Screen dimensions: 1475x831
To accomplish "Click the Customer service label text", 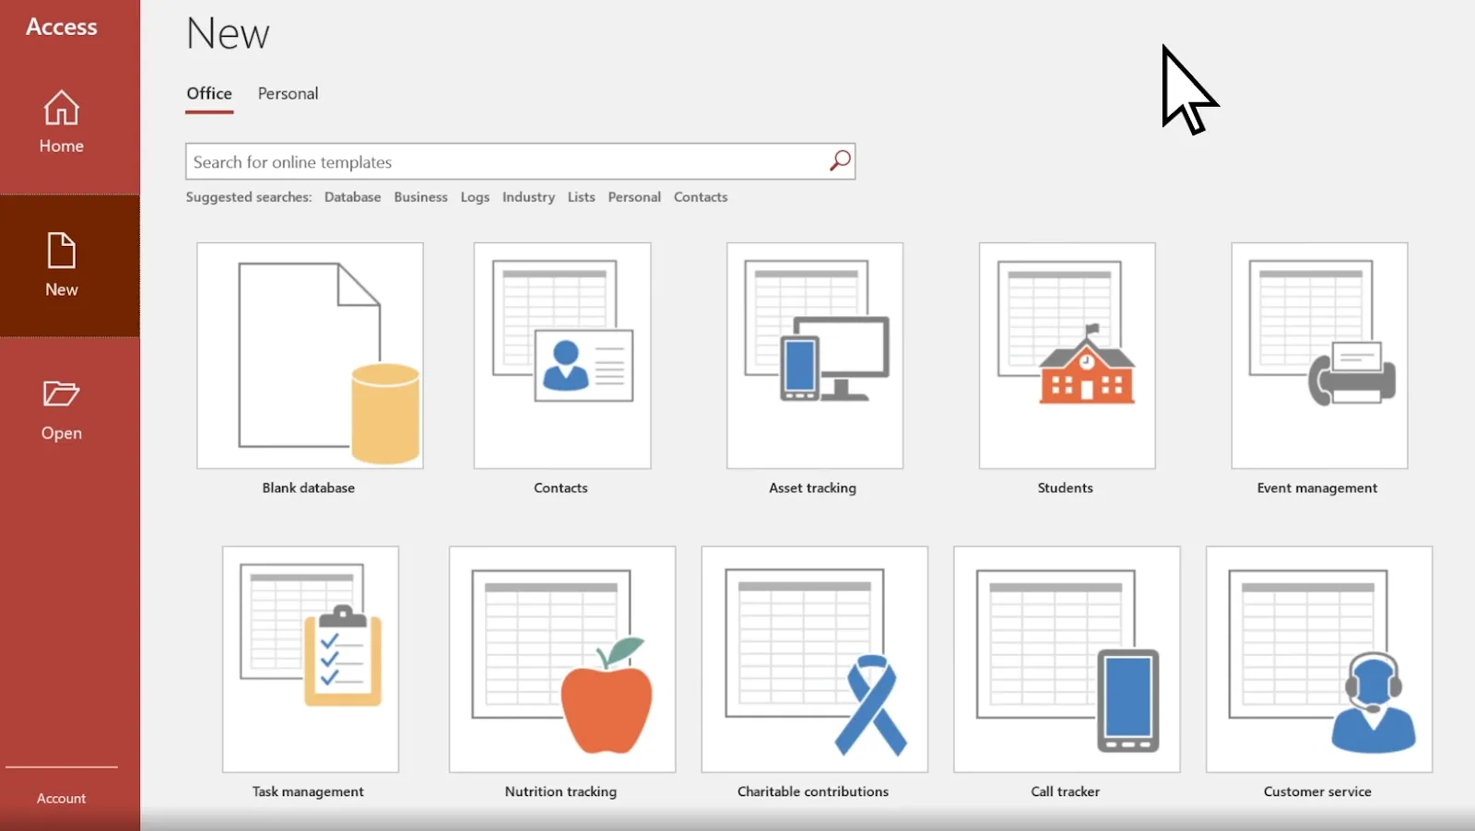I will (1317, 791).
